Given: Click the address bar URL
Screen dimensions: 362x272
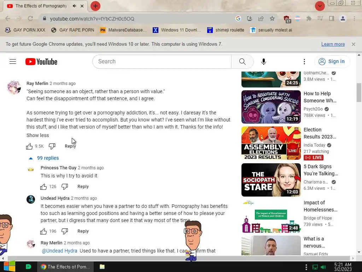Looking at the screenshot, I should pyautogui.click(x=92, y=19).
